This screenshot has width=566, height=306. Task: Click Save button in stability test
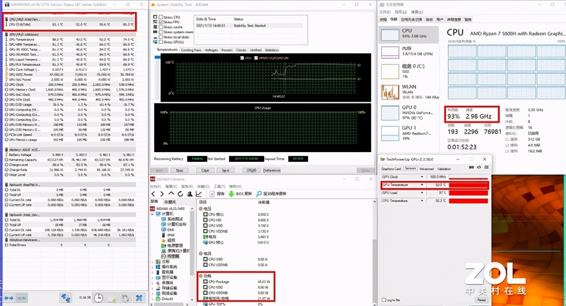[x=226, y=170]
